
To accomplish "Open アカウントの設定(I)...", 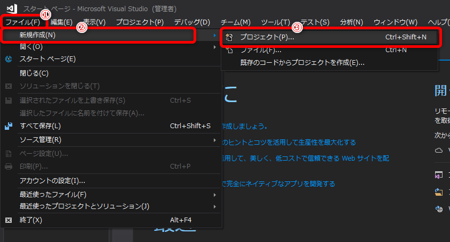I will coord(111,181).
